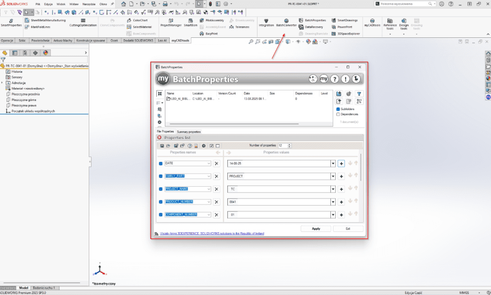Image resolution: width=491 pixels, height=295 pixels.
Task: Click the add folder icon in BatchProperties
Action: tap(339, 93)
